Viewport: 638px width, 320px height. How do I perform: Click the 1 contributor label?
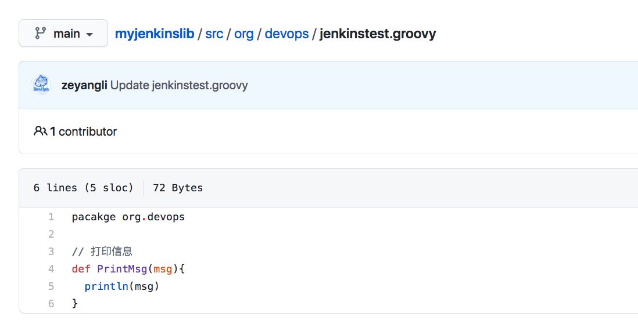click(x=83, y=132)
